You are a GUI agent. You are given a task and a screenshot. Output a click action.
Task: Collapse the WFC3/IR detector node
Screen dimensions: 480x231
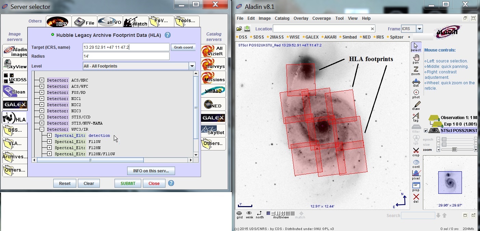click(42, 129)
